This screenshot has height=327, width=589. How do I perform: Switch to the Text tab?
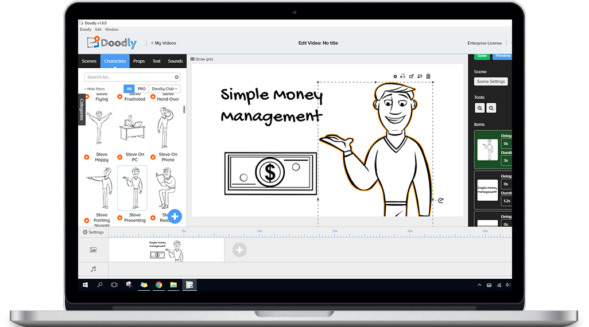(x=156, y=61)
